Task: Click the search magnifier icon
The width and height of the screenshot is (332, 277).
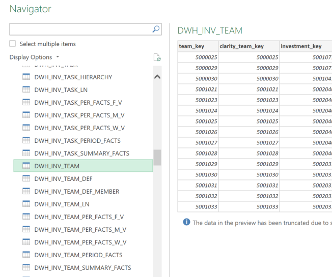Action: point(156,30)
